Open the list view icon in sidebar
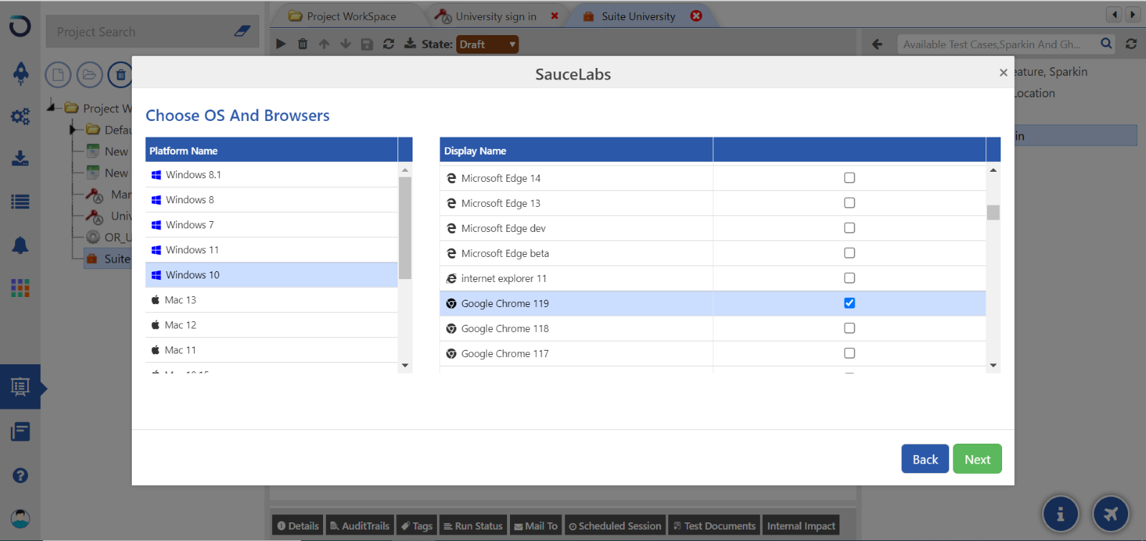Screen dimensions: 1146x541 pos(21,202)
